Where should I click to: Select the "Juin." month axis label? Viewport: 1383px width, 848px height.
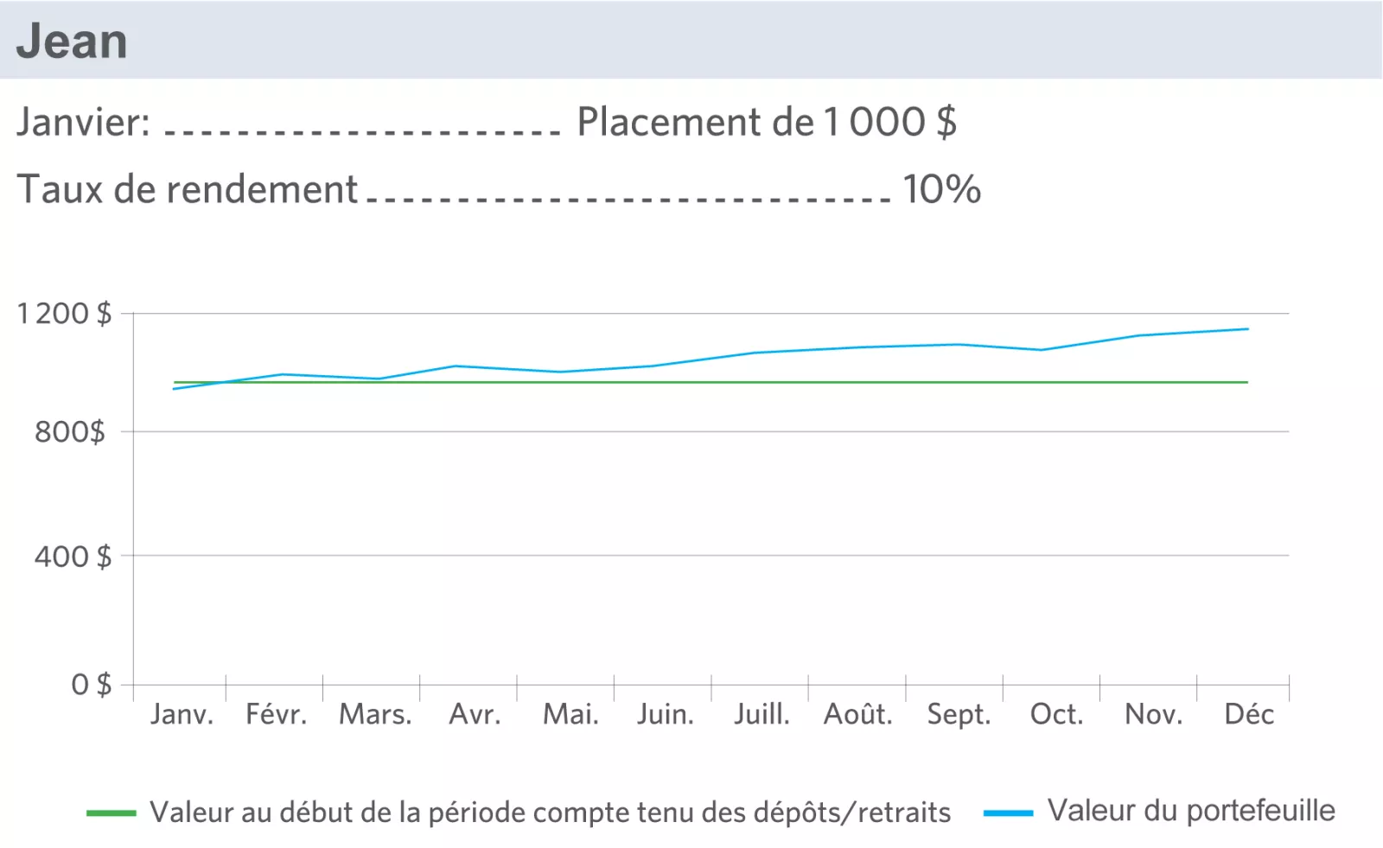[666, 714]
